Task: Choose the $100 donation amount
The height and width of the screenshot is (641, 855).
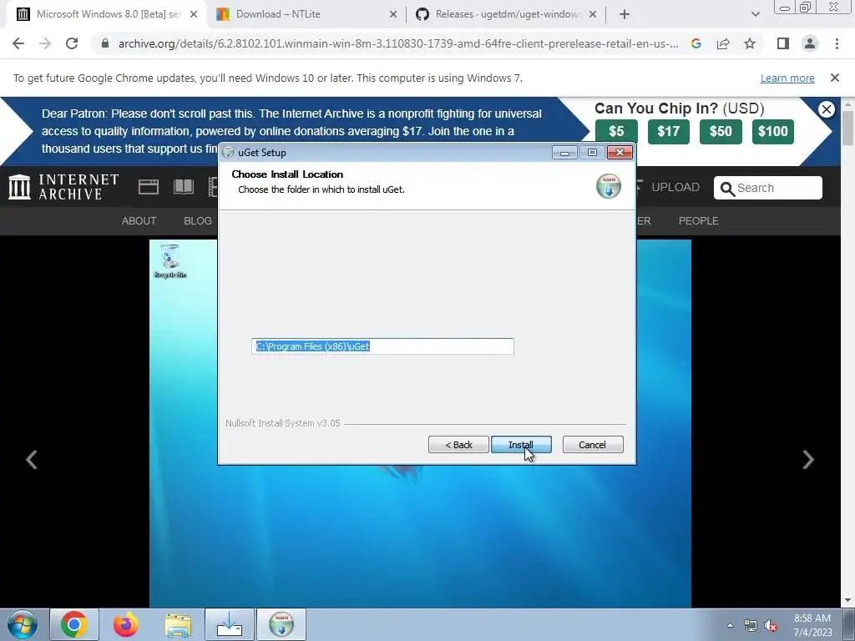Action: tap(772, 131)
